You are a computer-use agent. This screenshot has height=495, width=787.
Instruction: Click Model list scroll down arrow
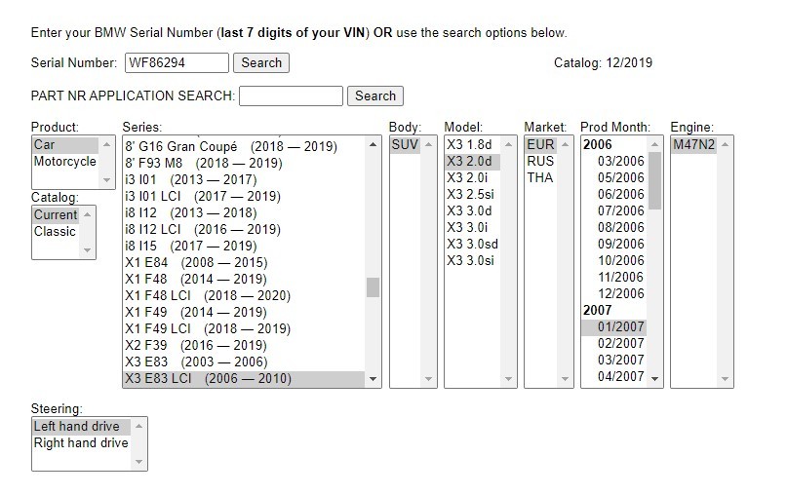point(508,379)
